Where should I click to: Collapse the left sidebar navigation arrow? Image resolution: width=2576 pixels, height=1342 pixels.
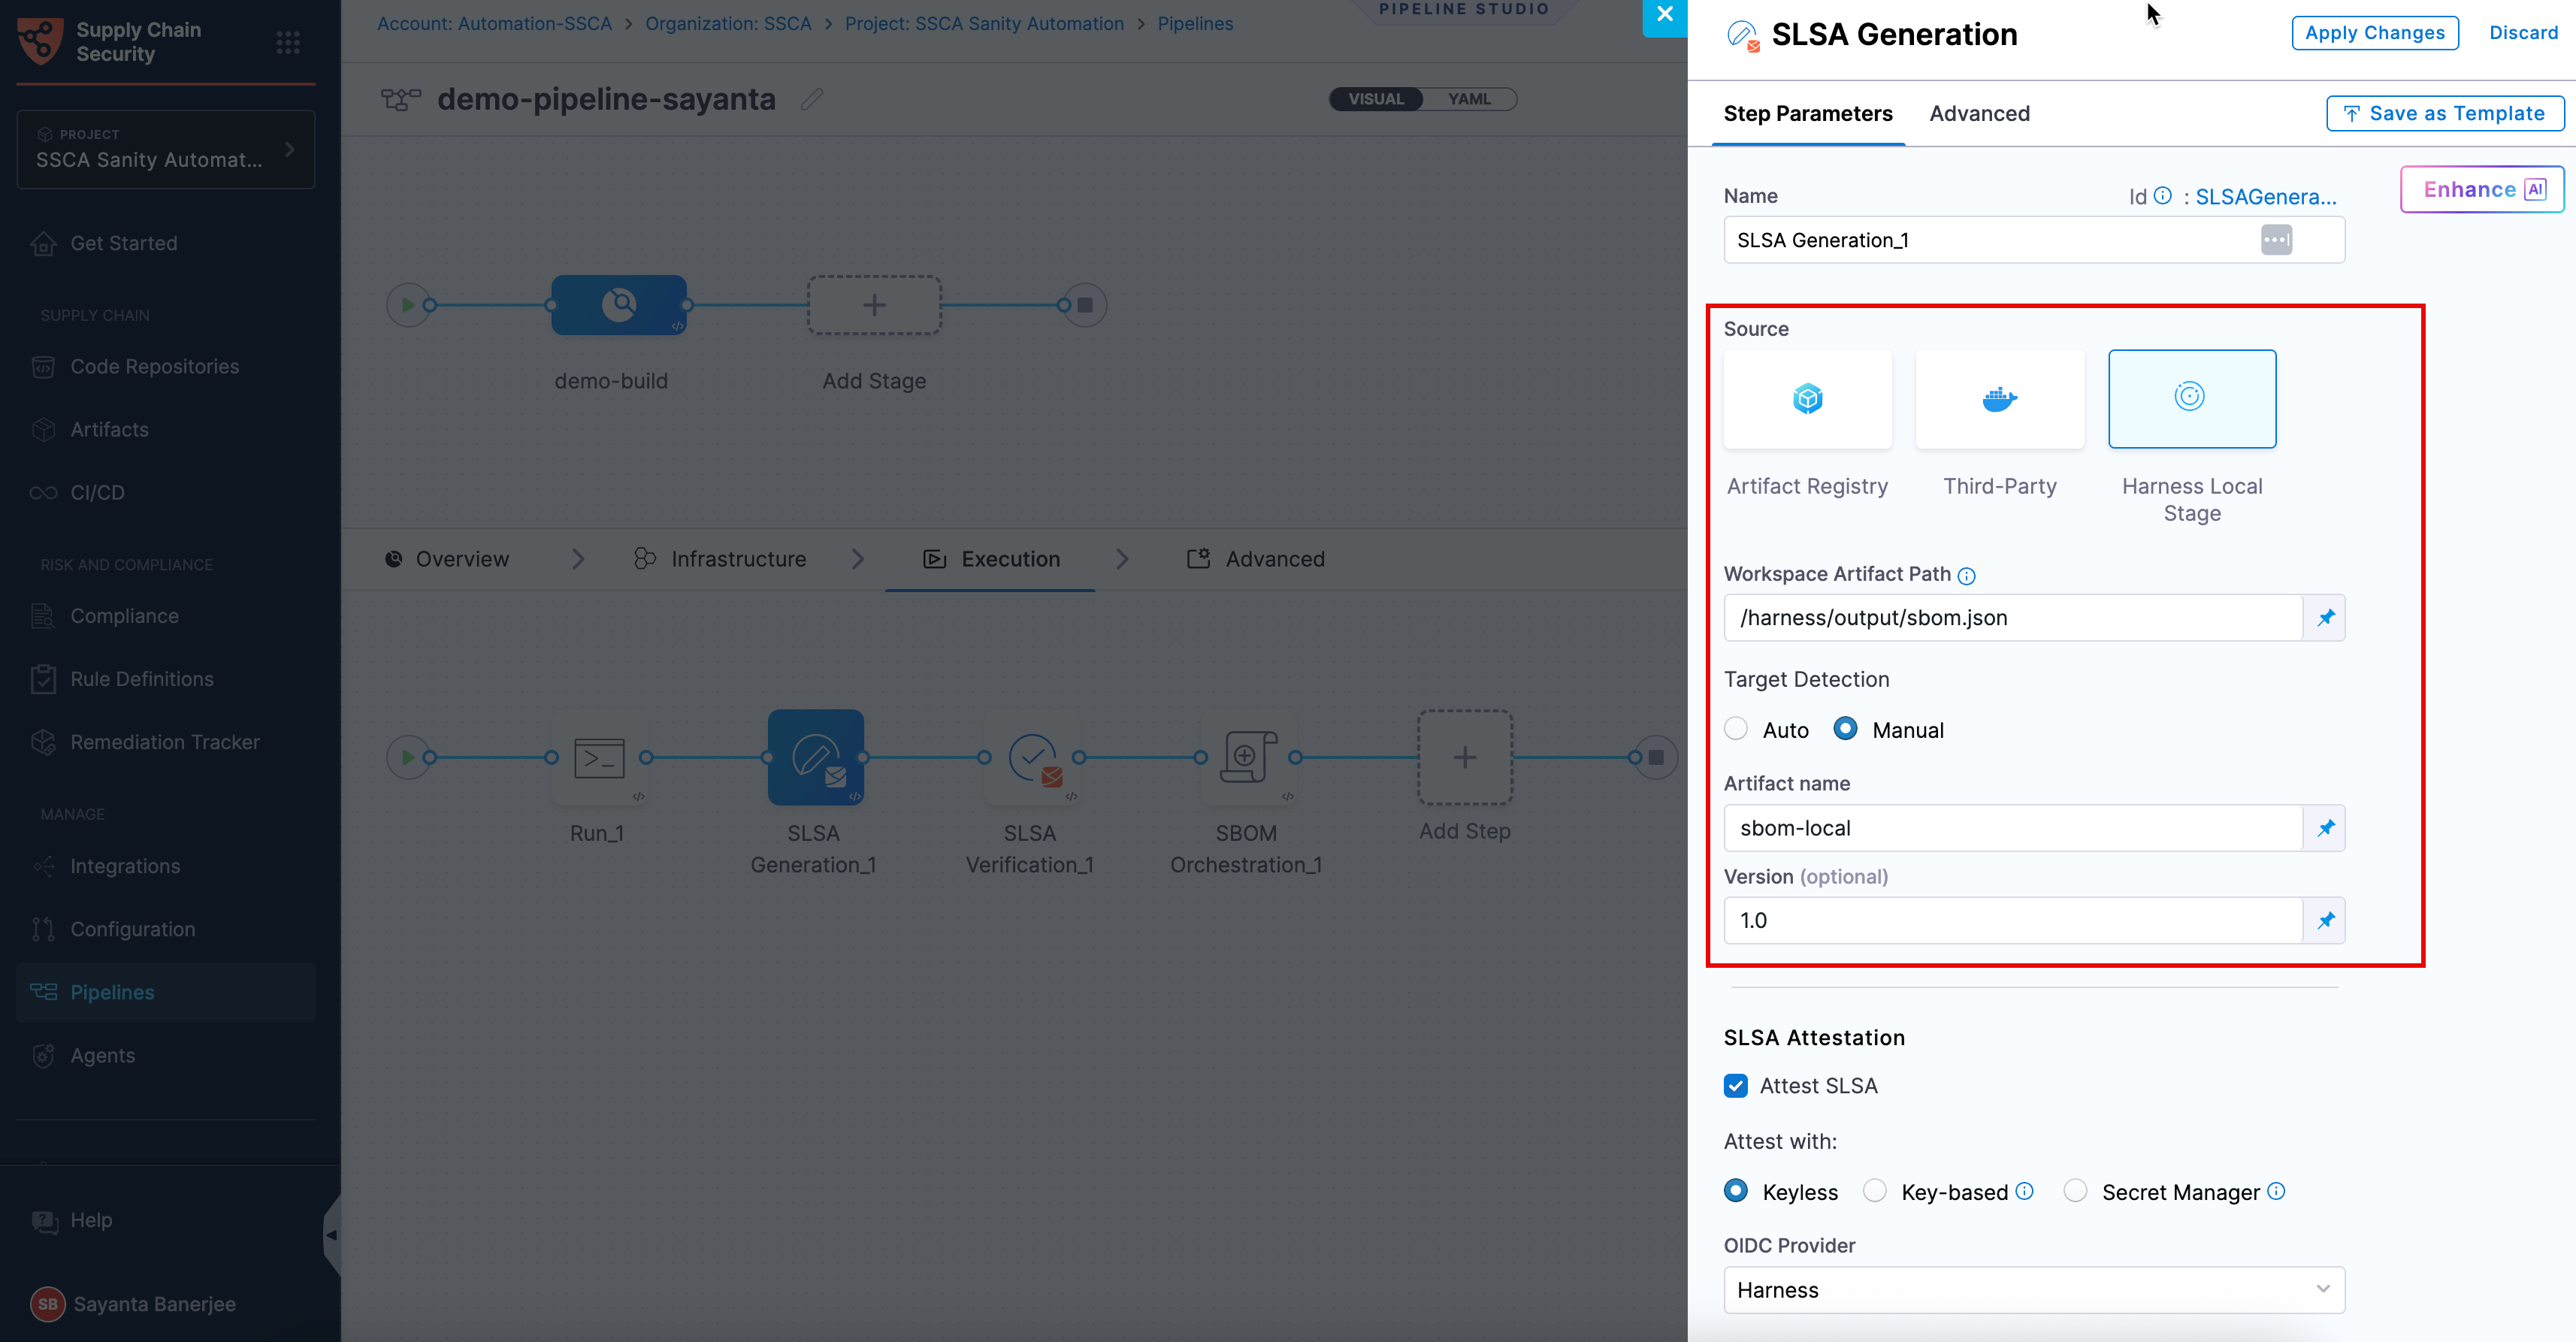click(x=331, y=1235)
